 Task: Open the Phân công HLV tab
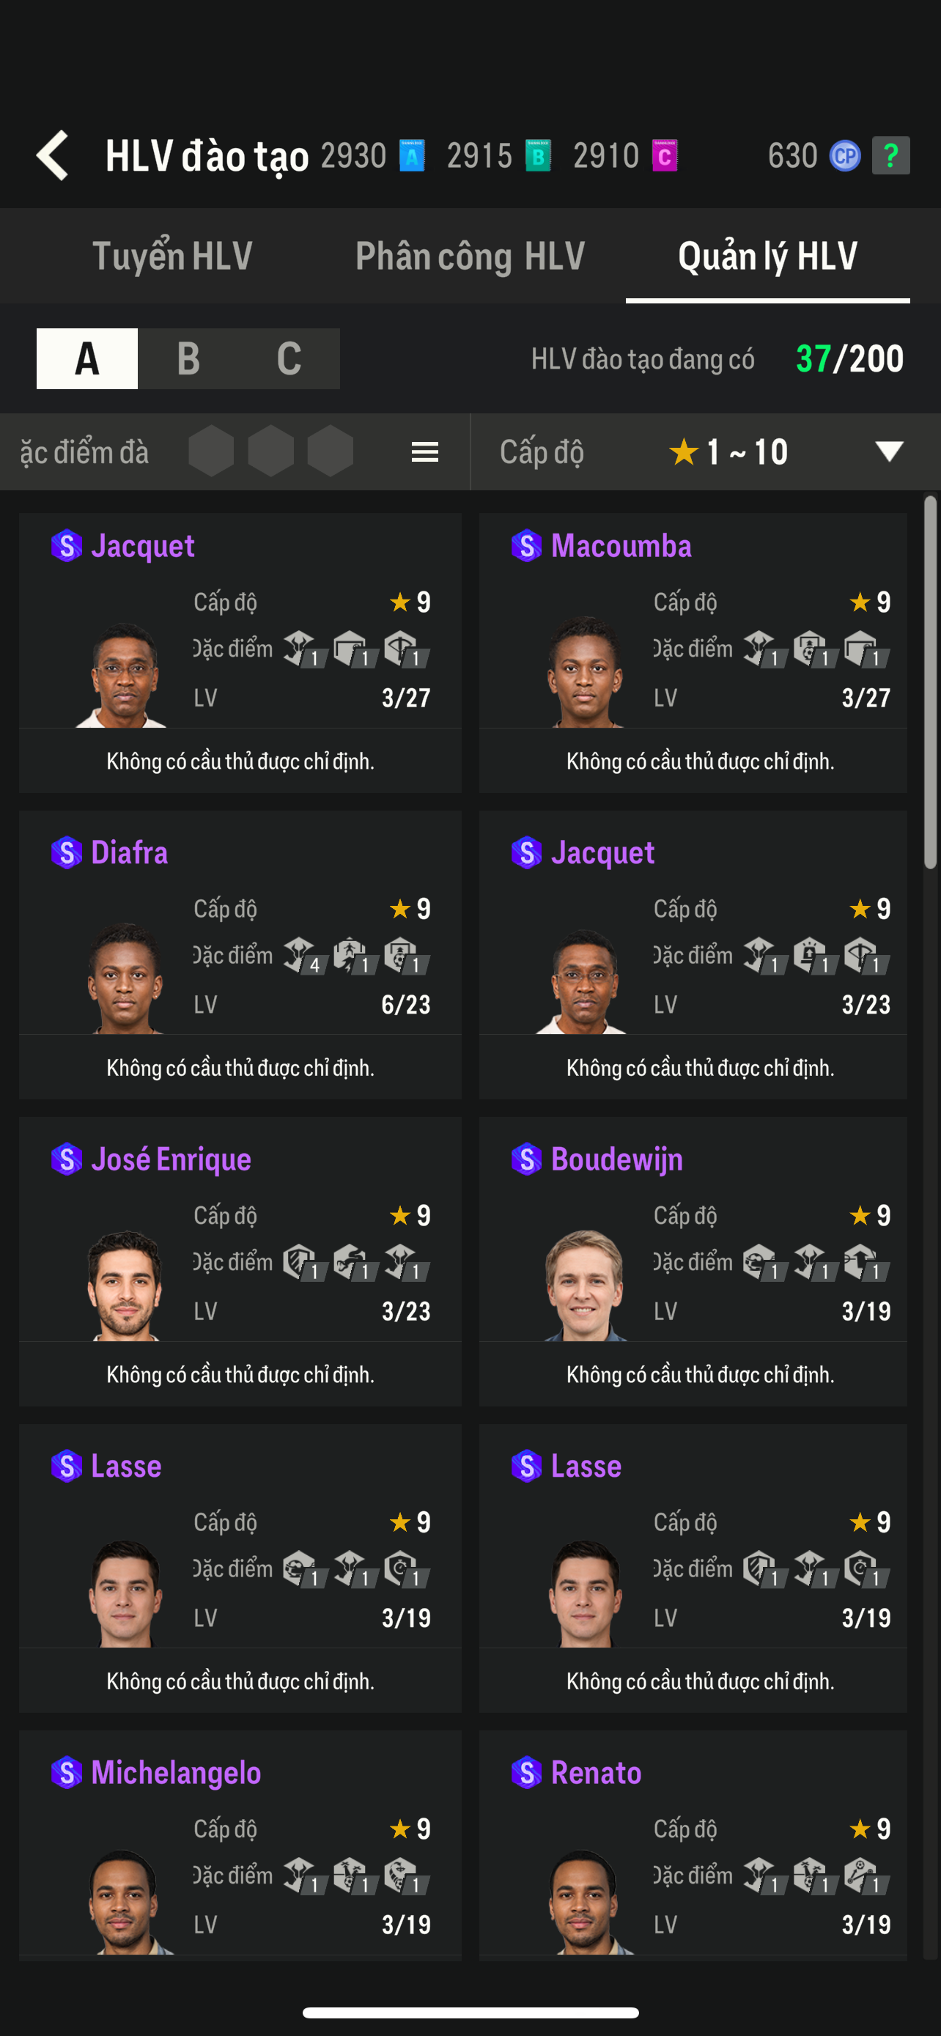470,256
